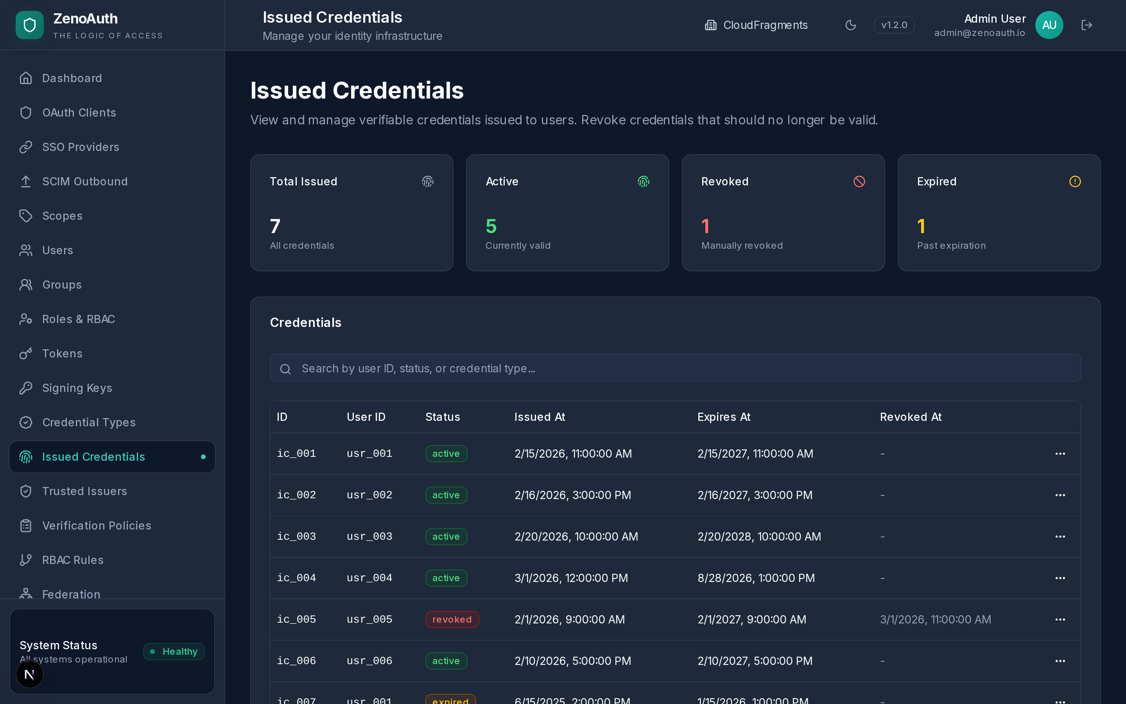The image size is (1126, 704).
Task: Click the search magnifier in Credentials panel
Action: (285, 368)
